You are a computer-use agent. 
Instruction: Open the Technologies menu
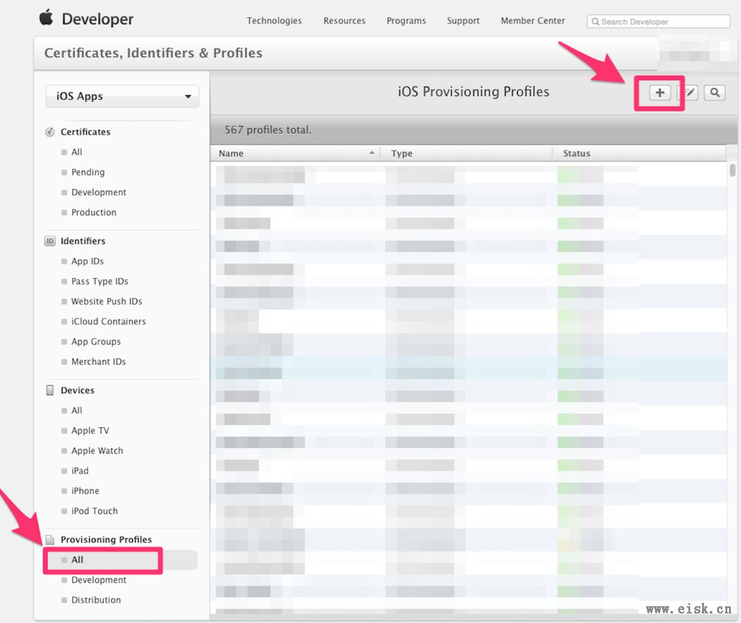click(274, 21)
